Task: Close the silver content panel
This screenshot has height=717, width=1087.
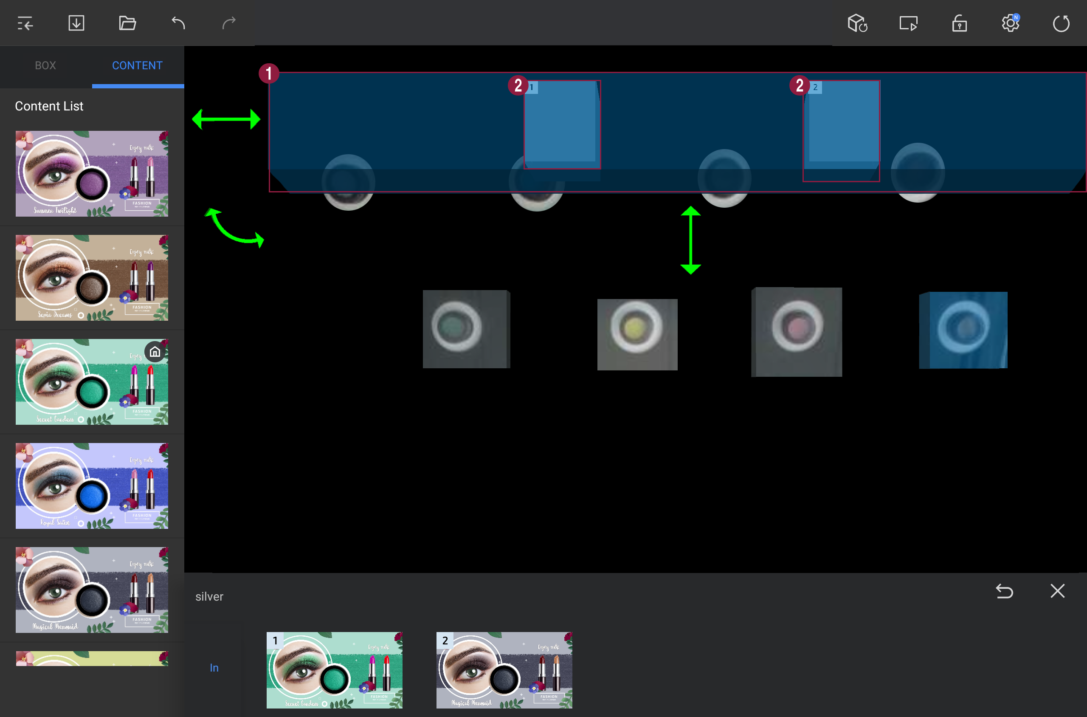Action: [x=1057, y=591]
